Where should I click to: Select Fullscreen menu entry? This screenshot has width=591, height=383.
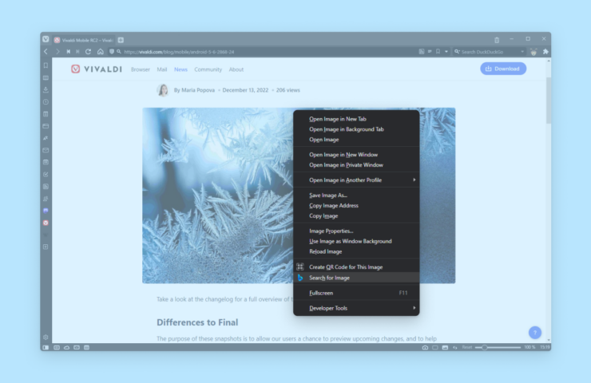(x=356, y=293)
